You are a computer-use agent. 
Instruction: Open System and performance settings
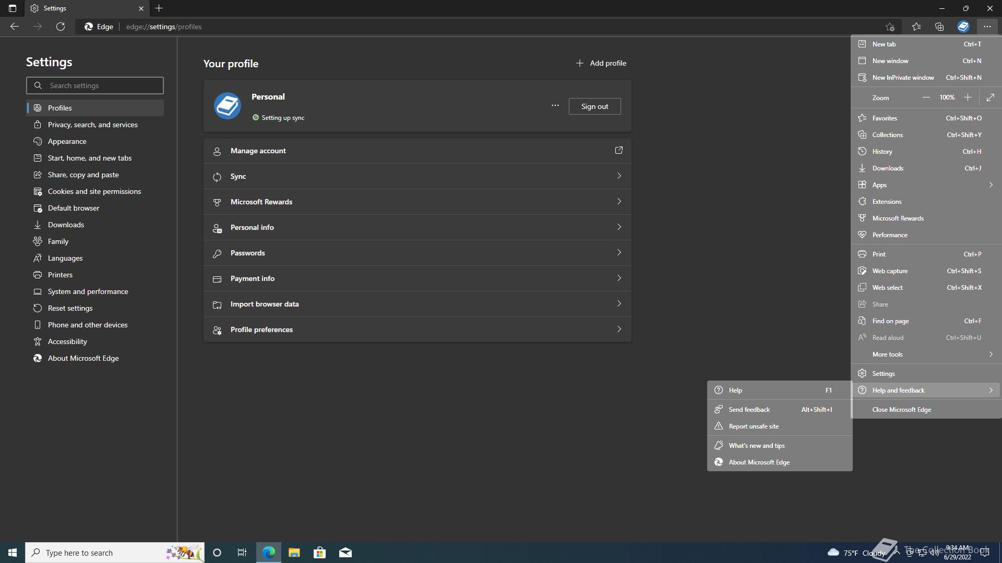tap(95, 291)
